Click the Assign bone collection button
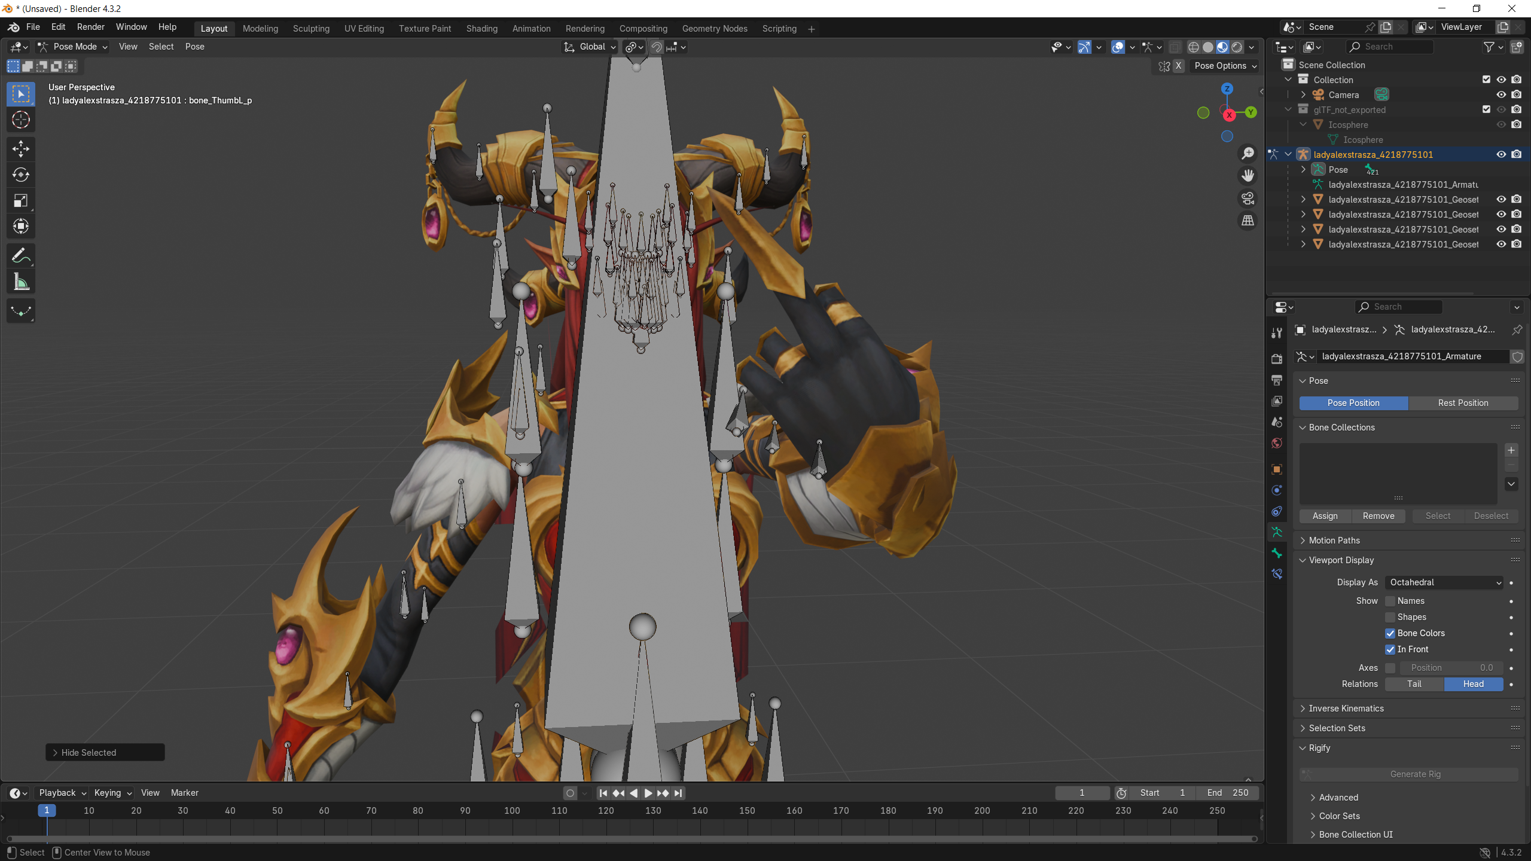 point(1325,516)
